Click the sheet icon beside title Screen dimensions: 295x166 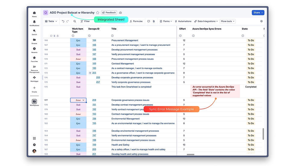45,13
